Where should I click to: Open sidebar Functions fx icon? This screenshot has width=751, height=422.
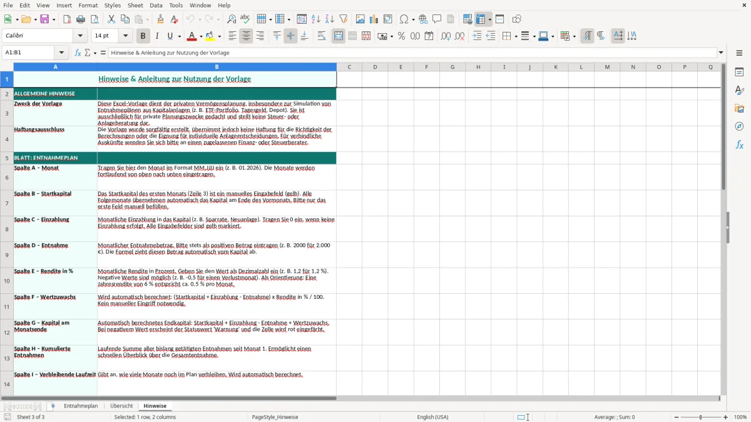[x=739, y=144]
